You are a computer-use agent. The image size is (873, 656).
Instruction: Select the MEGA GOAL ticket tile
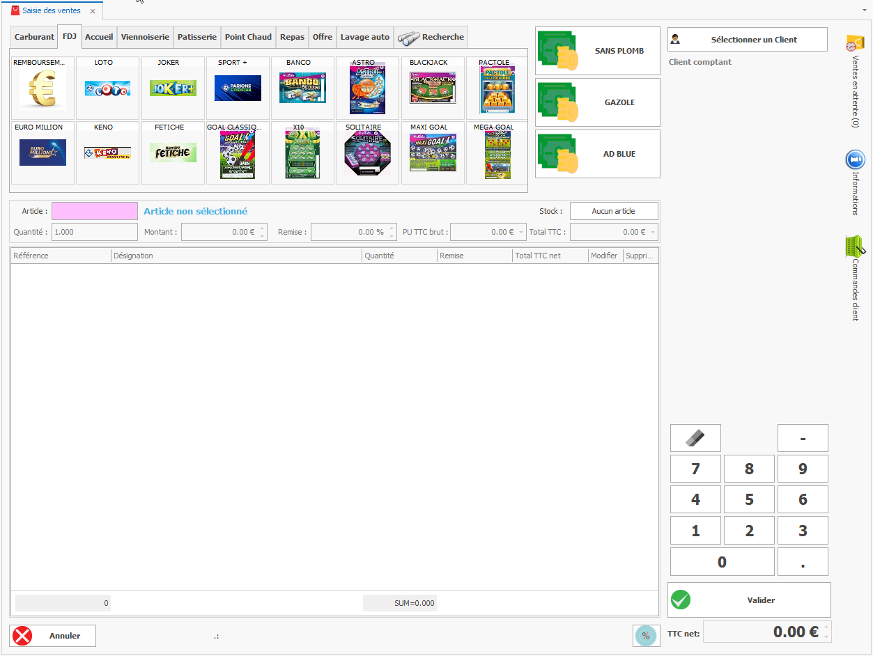tap(497, 153)
